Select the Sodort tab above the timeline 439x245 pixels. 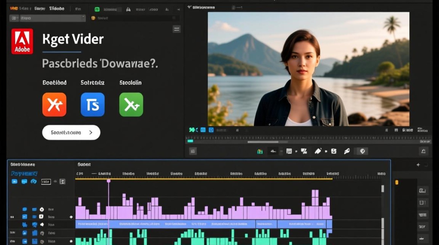point(84,165)
